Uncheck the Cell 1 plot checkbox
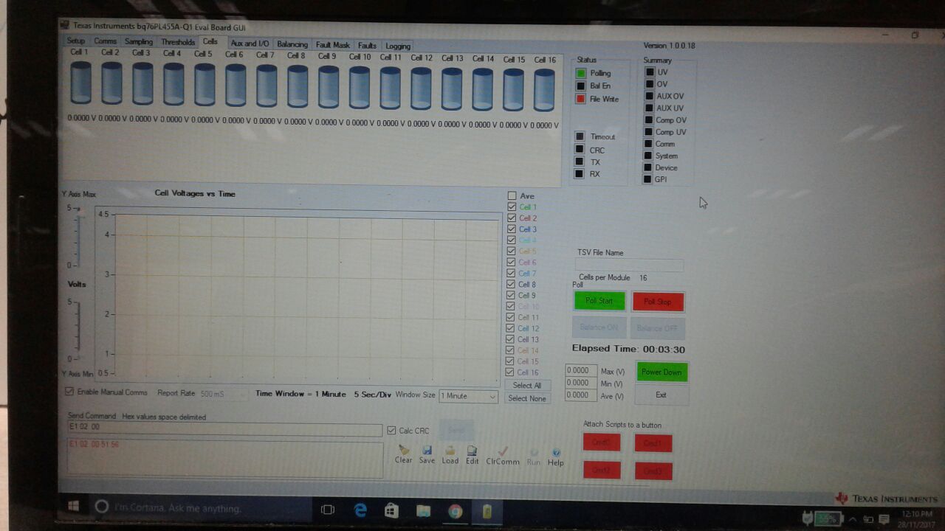 point(512,207)
